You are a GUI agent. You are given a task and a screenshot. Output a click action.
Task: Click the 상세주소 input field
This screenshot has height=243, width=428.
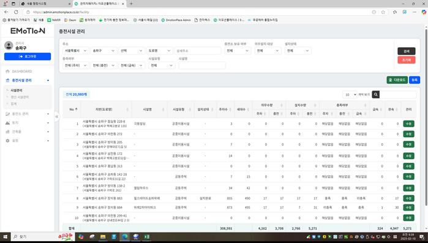(x=198, y=51)
